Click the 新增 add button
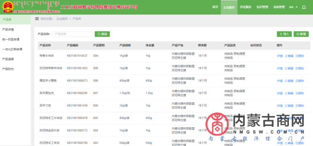313x146 pixels. coord(301,34)
